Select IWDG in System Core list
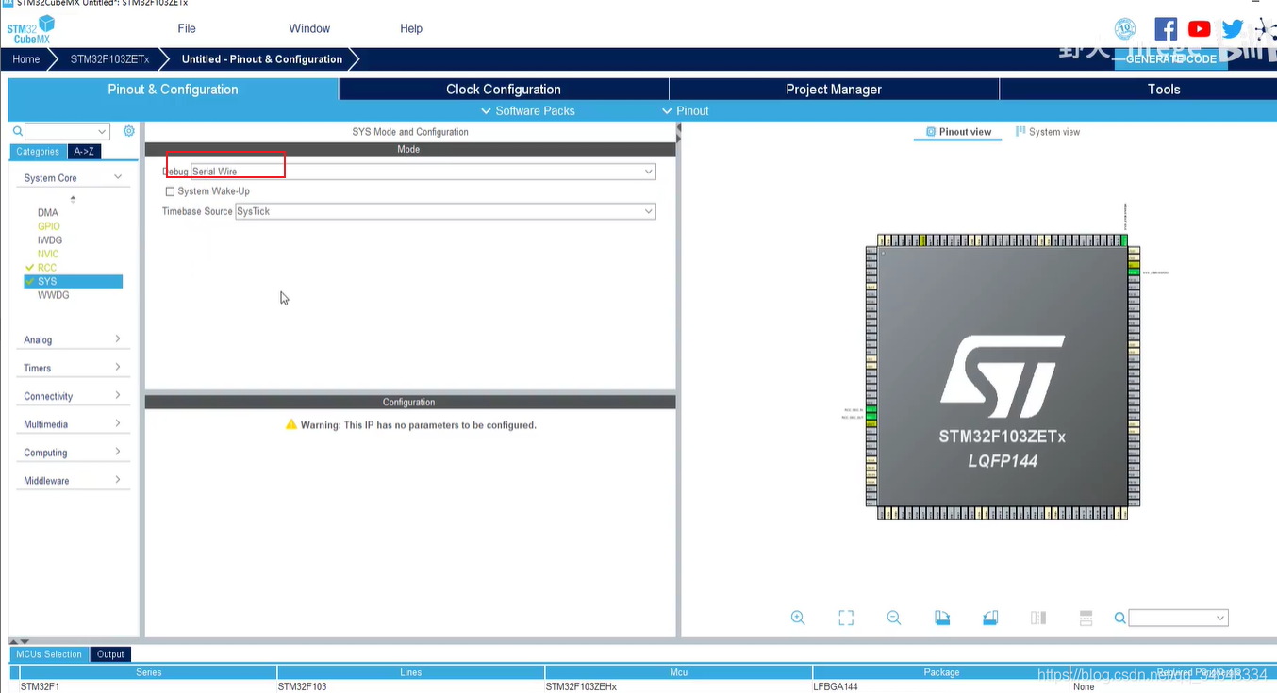Image resolution: width=1277 pixels, height=693 pixels. click(x=50, y=240)
